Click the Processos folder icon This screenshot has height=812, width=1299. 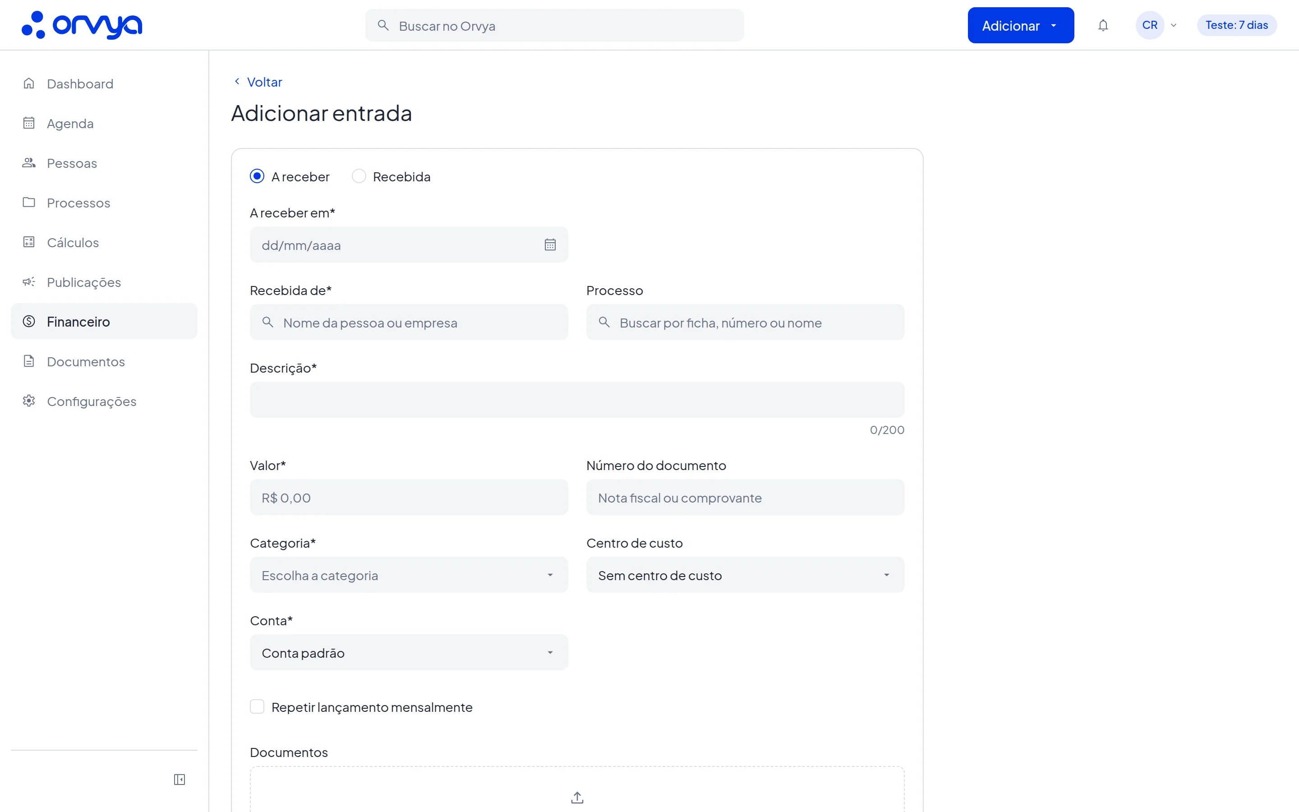point(29,203)
